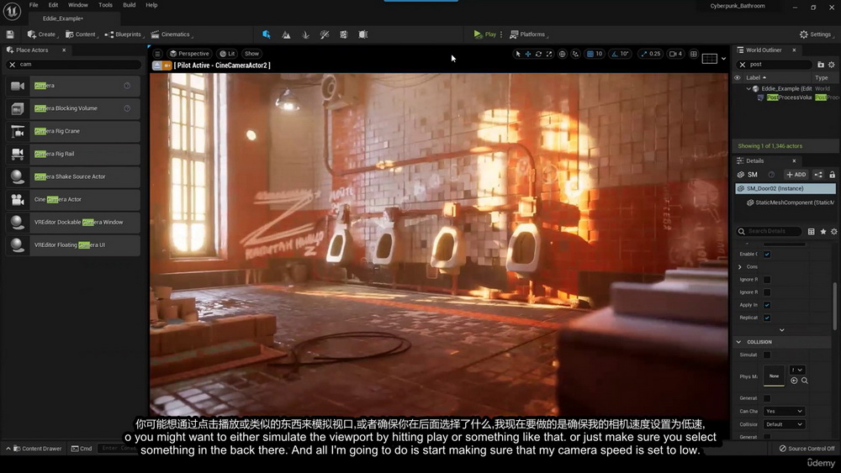Open the Tools menu
The height and width of the screenshot is (473, 841).
click(x=106, y=5)
